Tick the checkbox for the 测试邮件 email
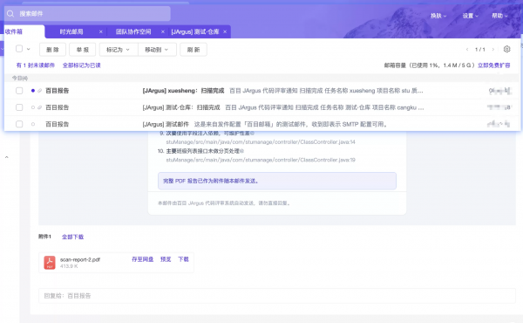Viewport: 523px width, 323px height. [x=19, y=124]
